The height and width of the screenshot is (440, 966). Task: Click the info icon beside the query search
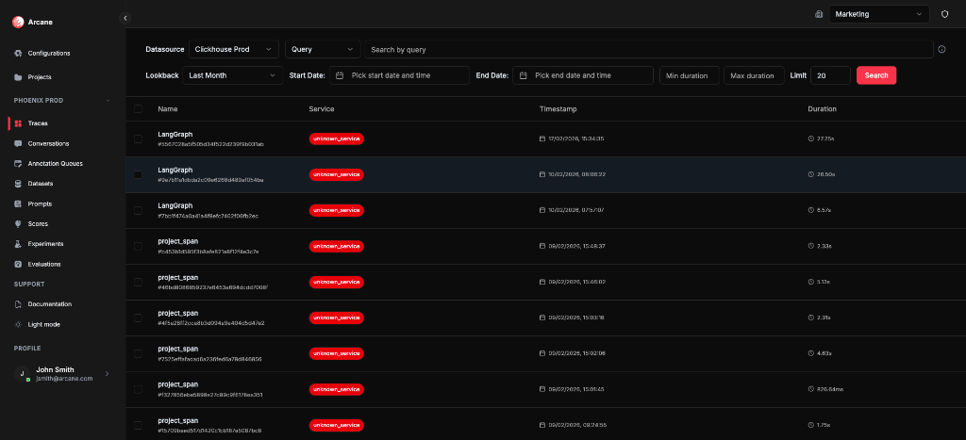click(x=941, y=49)
